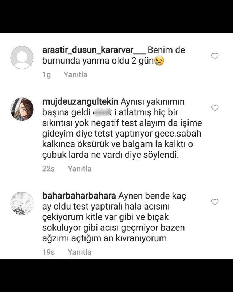This screenshot has width=233, height=292.
Task: Select Yanıtla under the 19s comment
Action: [x=79, y=252]
